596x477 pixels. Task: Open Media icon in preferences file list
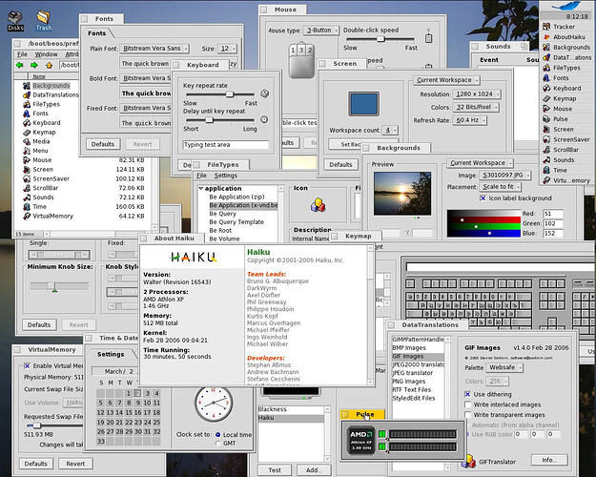[x=27, y=141]
